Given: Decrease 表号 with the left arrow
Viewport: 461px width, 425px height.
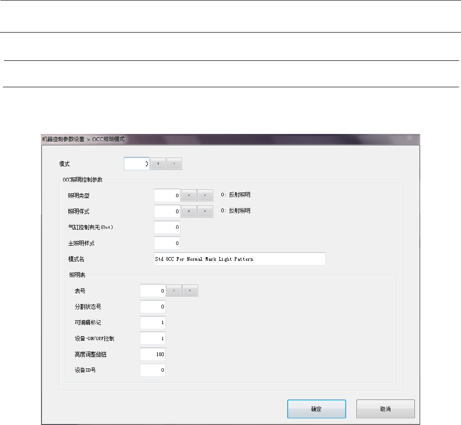Looking at the screenshot, I should pyautogui.click(x=174, y=291).
